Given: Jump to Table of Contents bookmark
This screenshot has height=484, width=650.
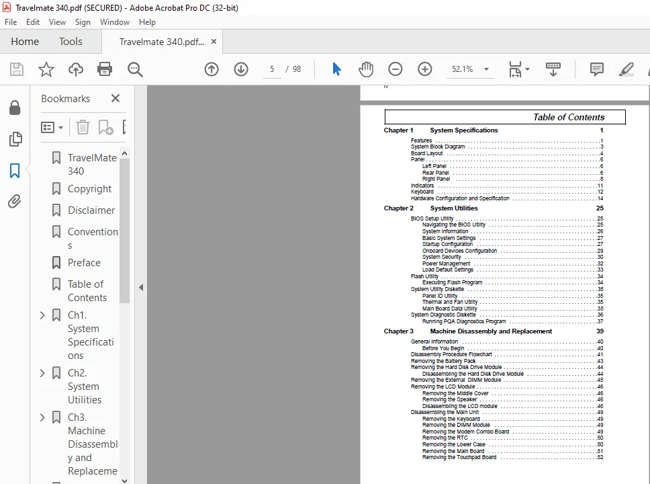Looking at the screenshot, I should (87, 291).
